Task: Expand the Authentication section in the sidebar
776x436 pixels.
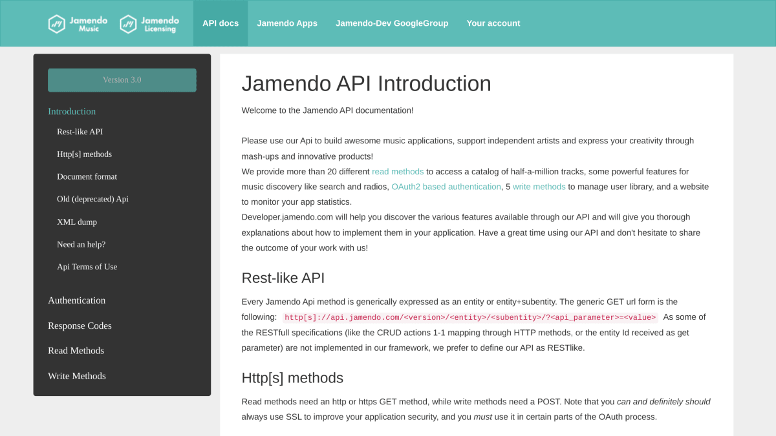Action: pyautogui.click(x=76, y=300)
